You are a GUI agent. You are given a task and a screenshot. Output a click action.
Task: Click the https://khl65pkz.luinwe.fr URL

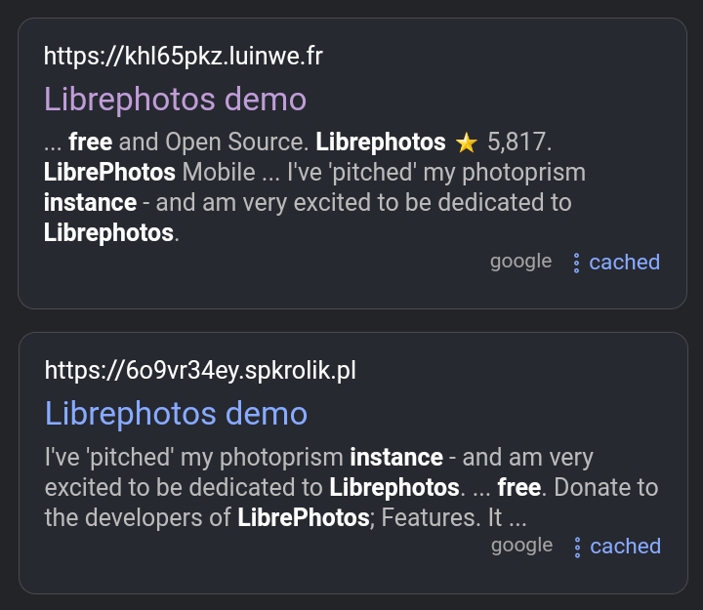tap(183, 57)
